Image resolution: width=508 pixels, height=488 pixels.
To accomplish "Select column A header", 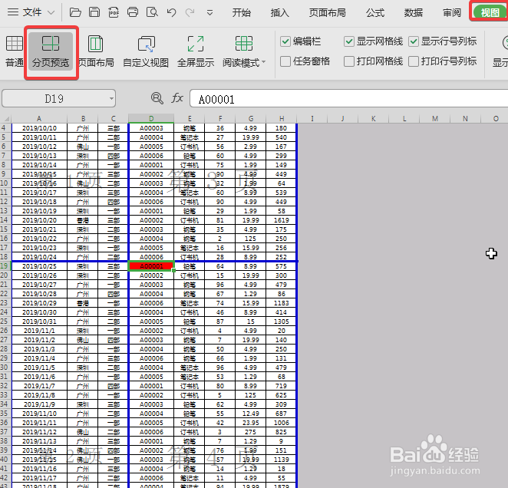I will click(x=39, y=119).
